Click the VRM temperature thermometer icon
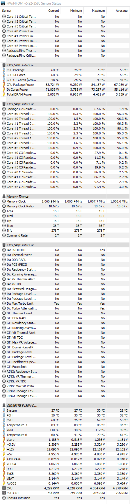 [x=4, y=430]
